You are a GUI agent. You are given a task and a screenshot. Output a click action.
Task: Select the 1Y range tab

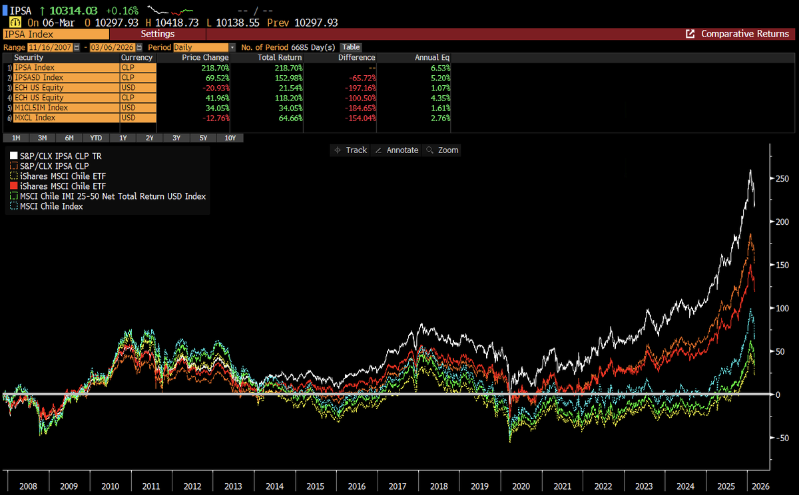coord(123,138)
